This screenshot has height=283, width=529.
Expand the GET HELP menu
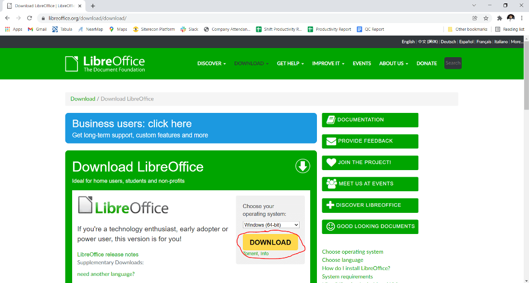coord(290,63)
